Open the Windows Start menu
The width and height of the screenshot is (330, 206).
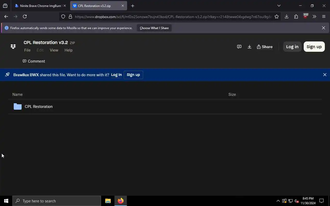[x=6, y=201]
